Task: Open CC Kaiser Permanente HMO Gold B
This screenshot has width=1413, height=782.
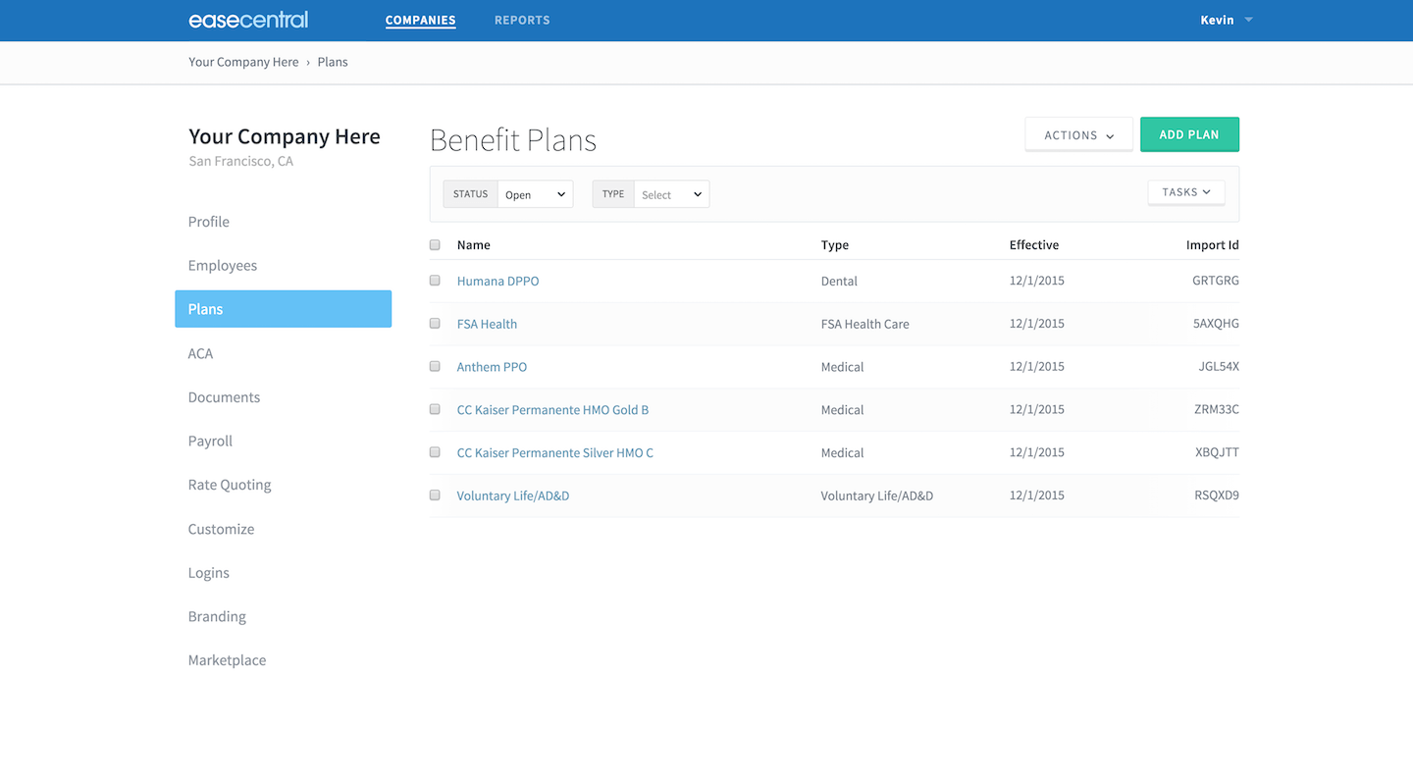Action: click(x=552, y=410)
